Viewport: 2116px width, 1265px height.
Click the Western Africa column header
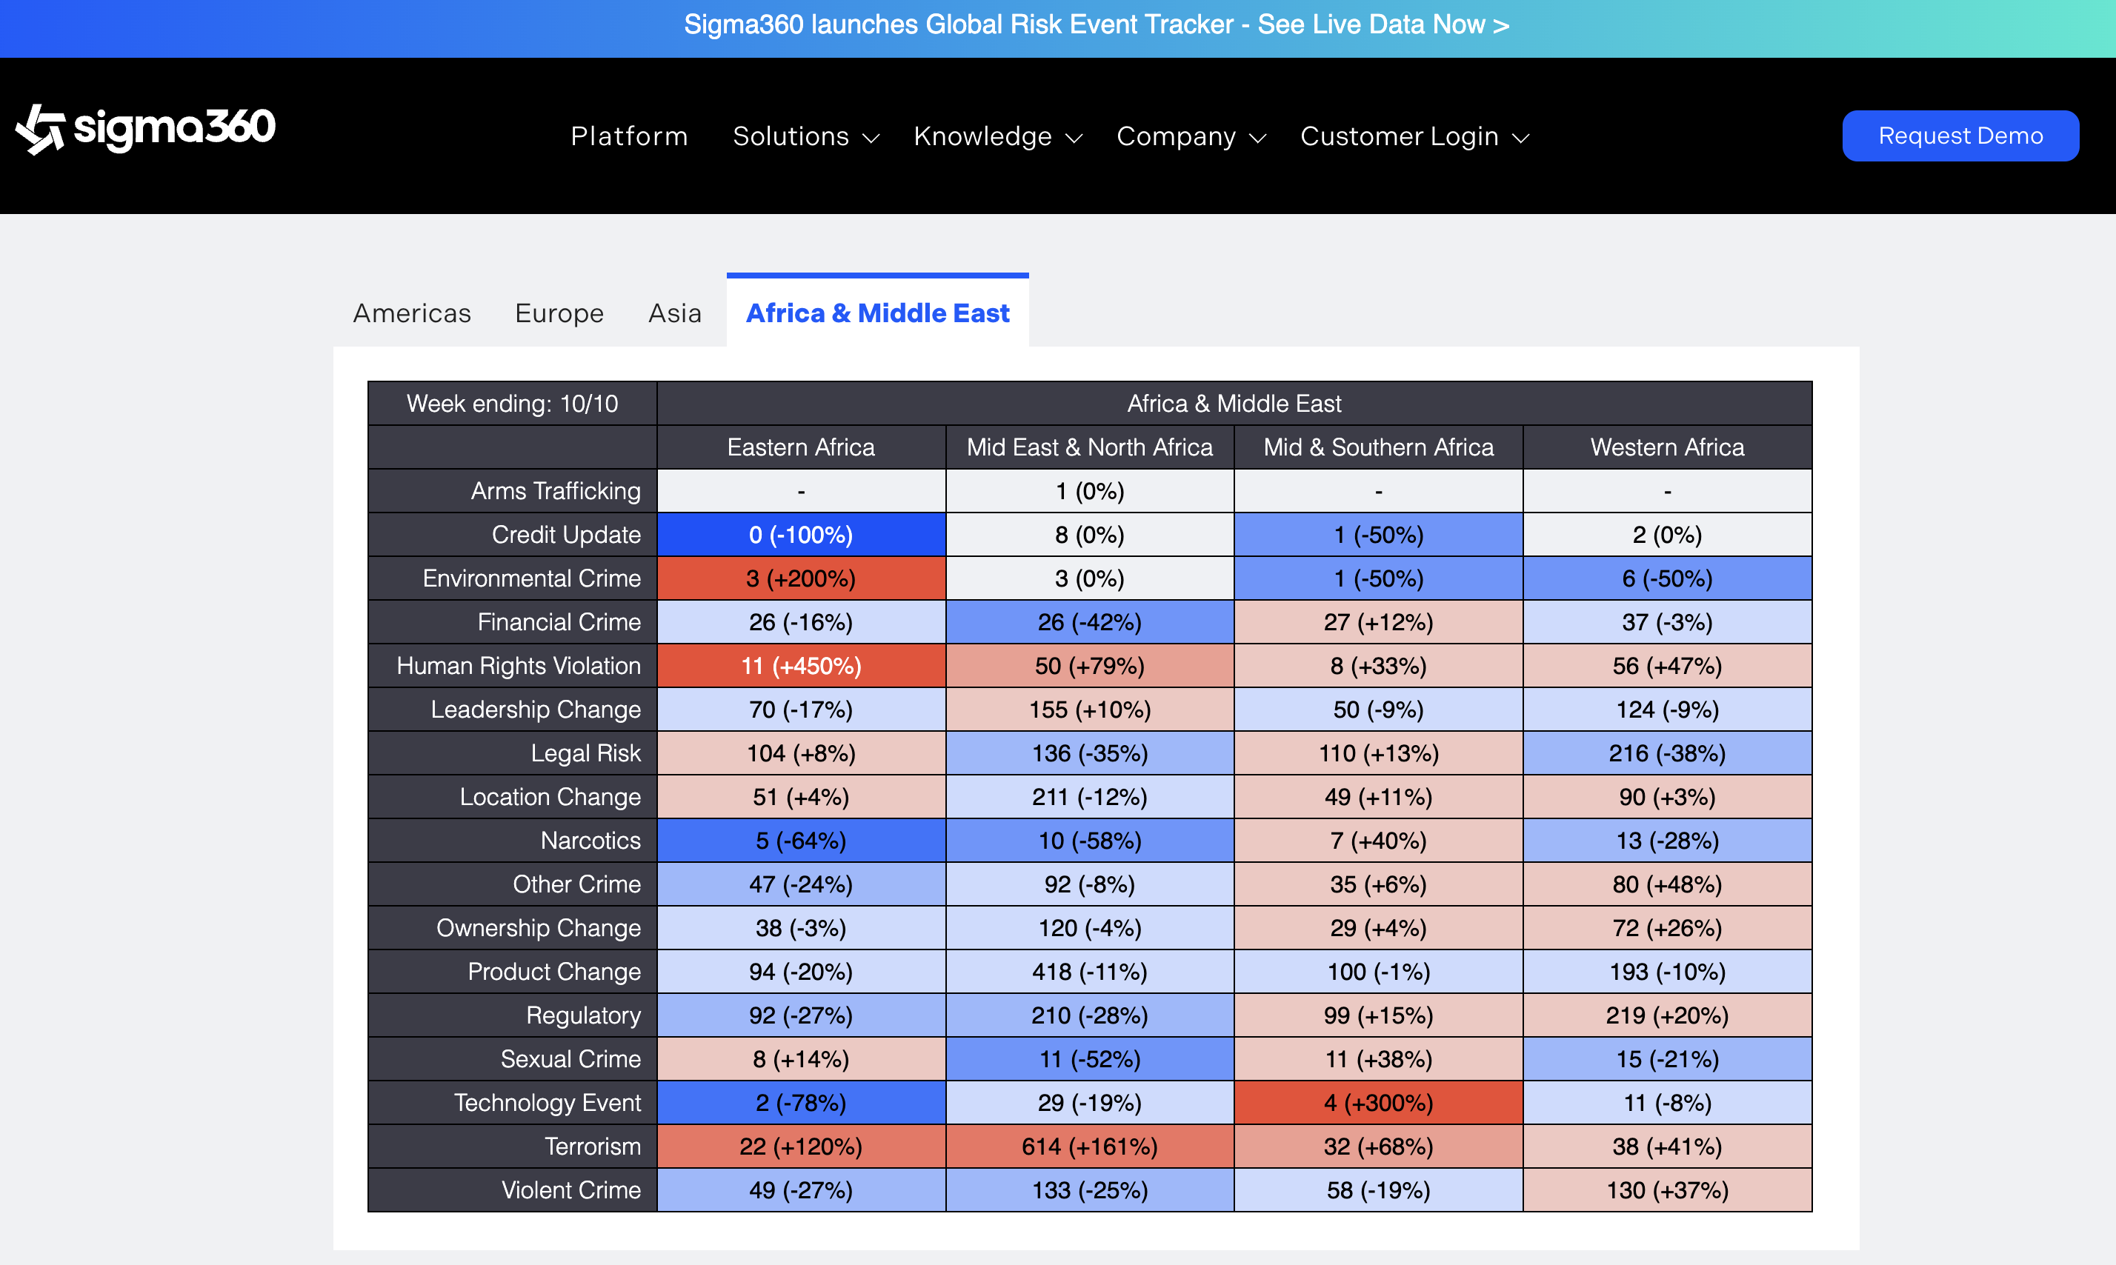(x=1667, y=447)
